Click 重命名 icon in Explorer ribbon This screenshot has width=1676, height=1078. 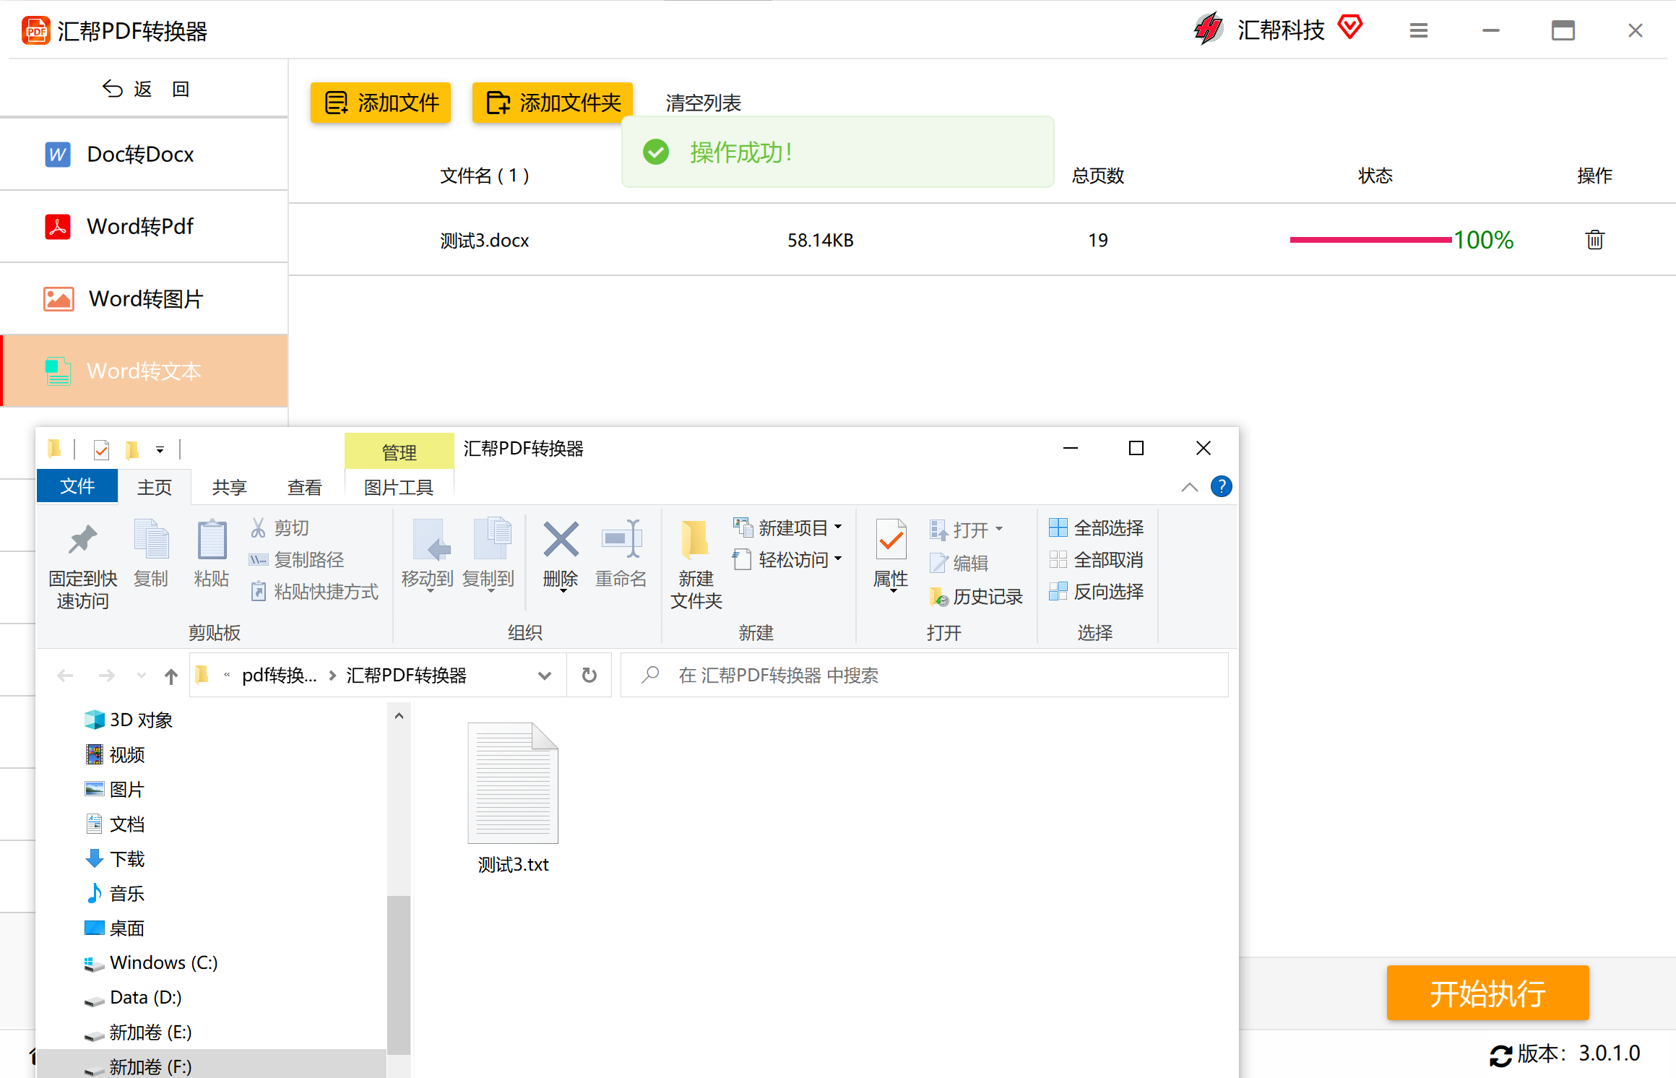pyautogui.click(x=621, y=539)
